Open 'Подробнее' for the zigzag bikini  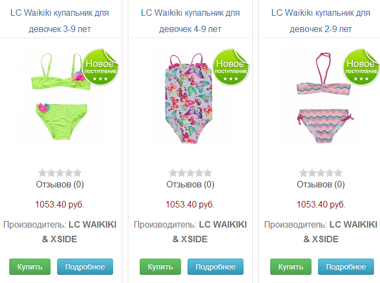346,267
